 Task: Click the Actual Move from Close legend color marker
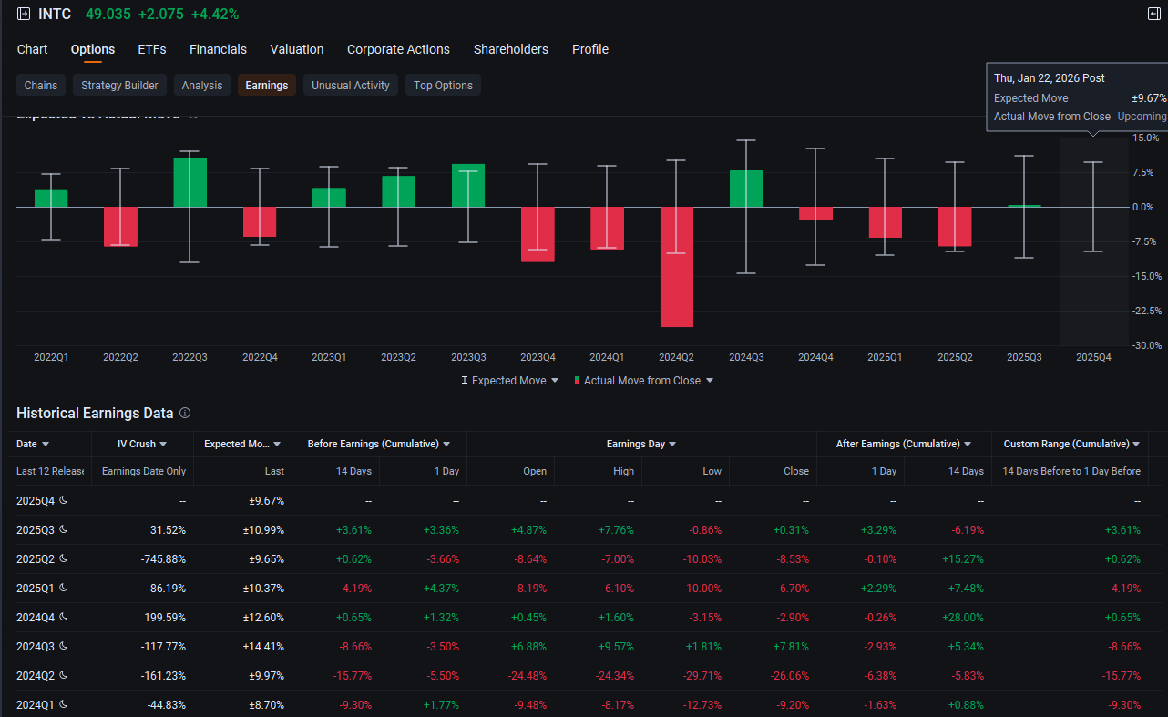coord(577,381)
